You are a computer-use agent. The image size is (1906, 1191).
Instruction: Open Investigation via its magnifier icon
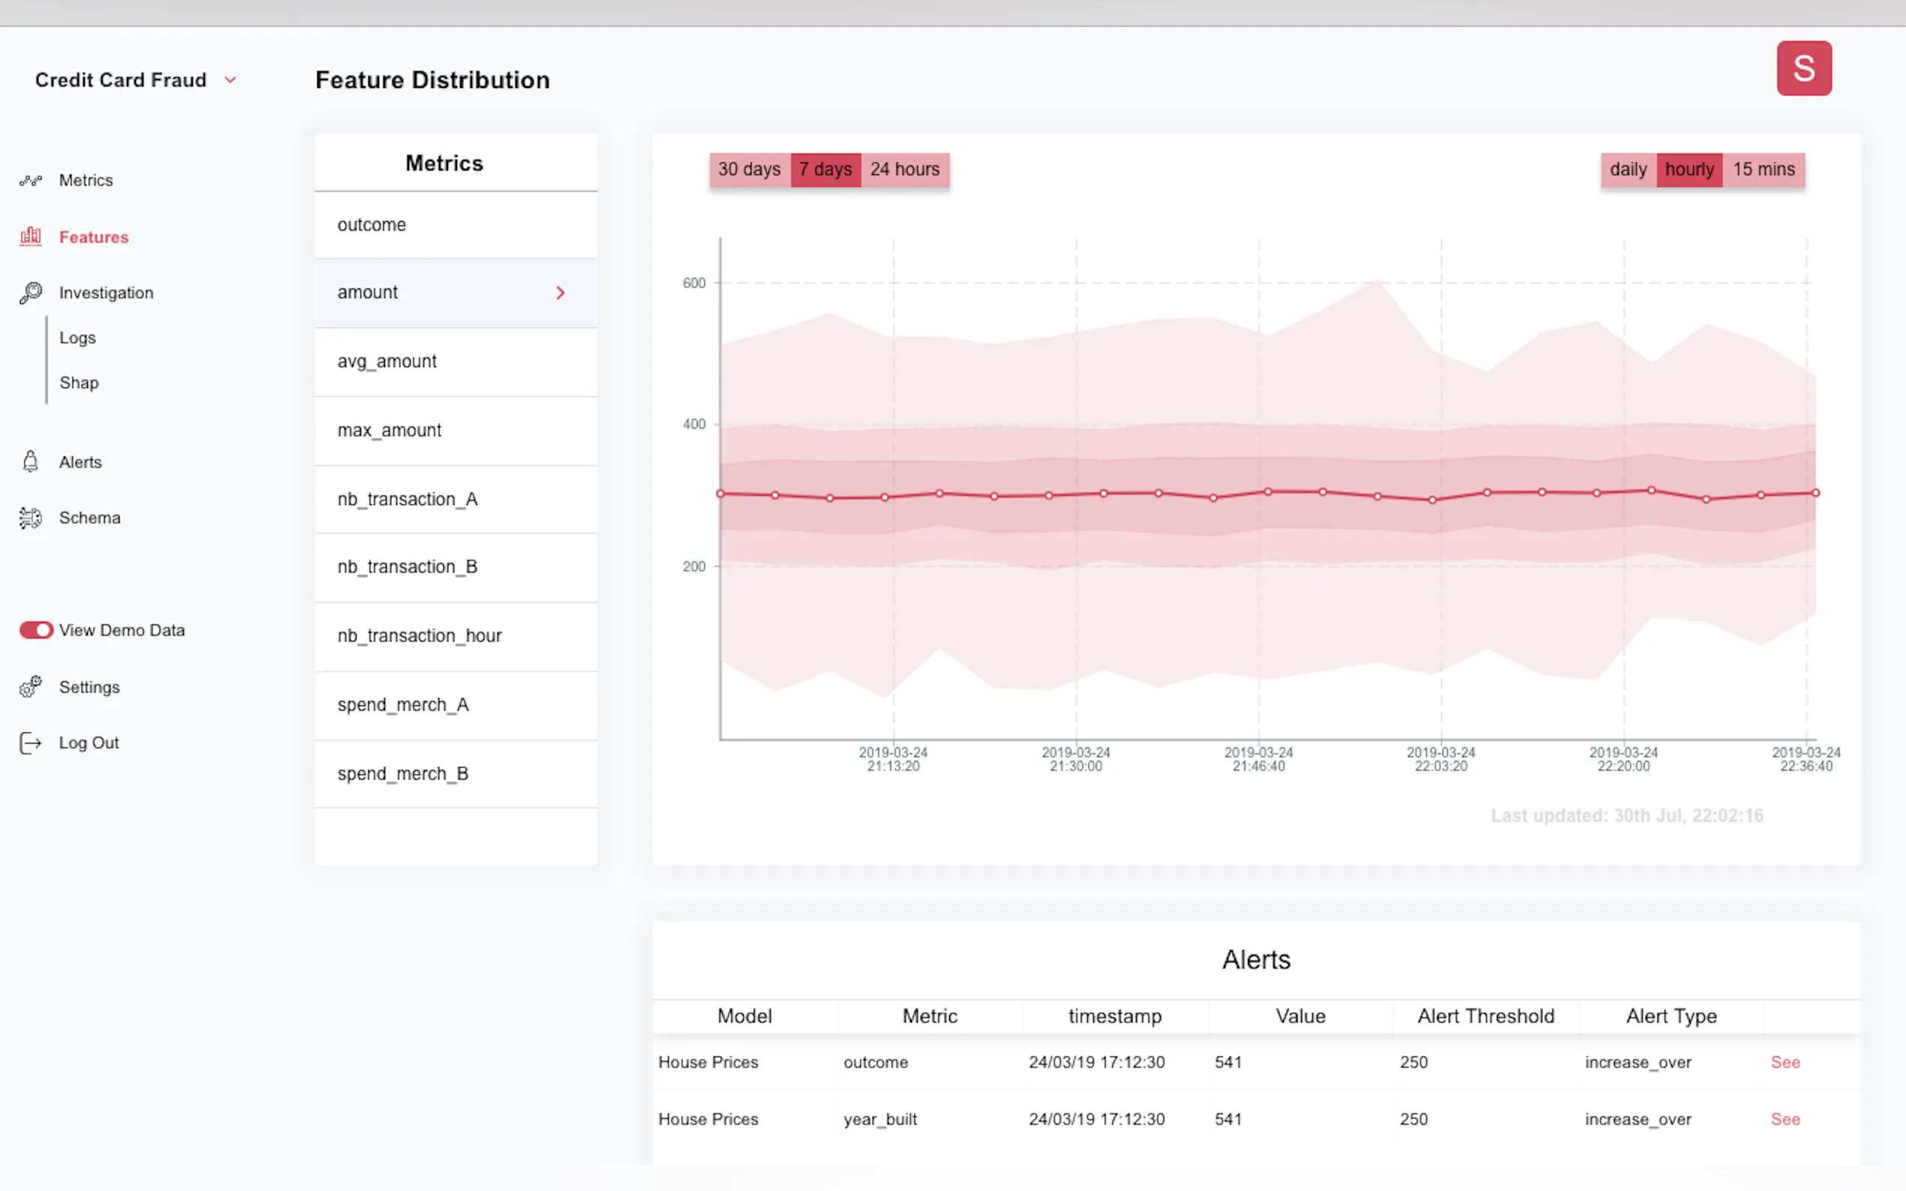click(31, 293)
